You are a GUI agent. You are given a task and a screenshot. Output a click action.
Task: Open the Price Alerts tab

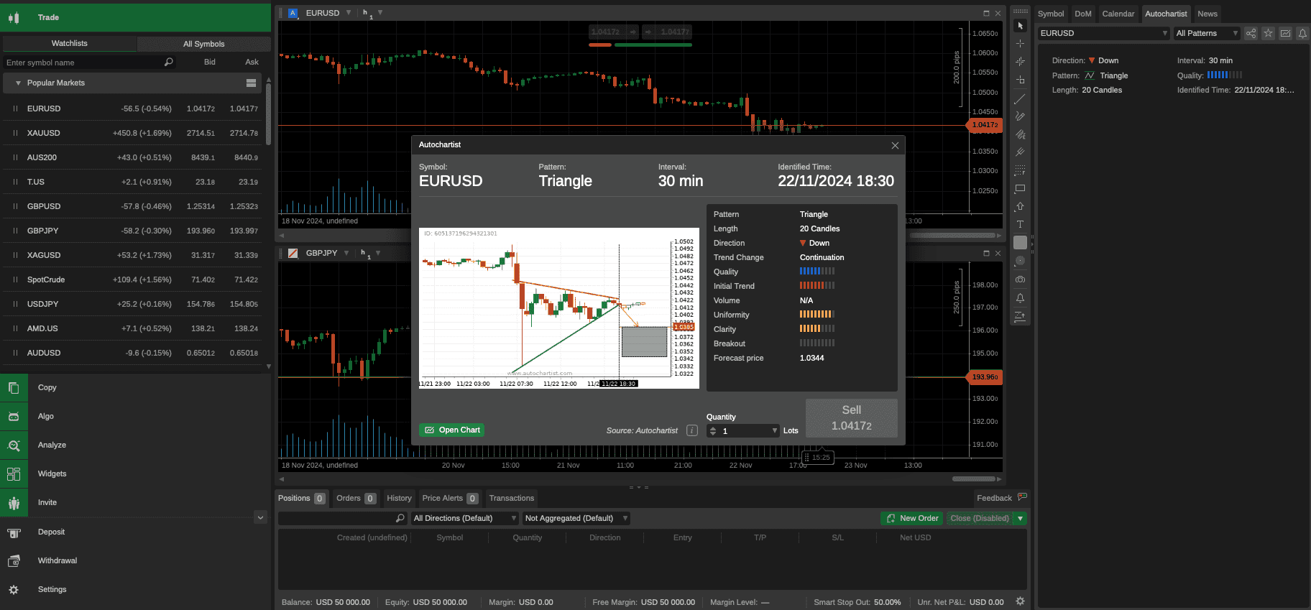click(450, 498)
